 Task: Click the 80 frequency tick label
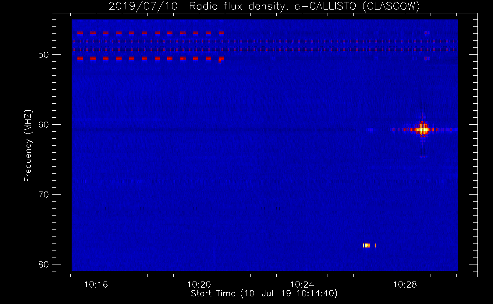click(44, 264)
